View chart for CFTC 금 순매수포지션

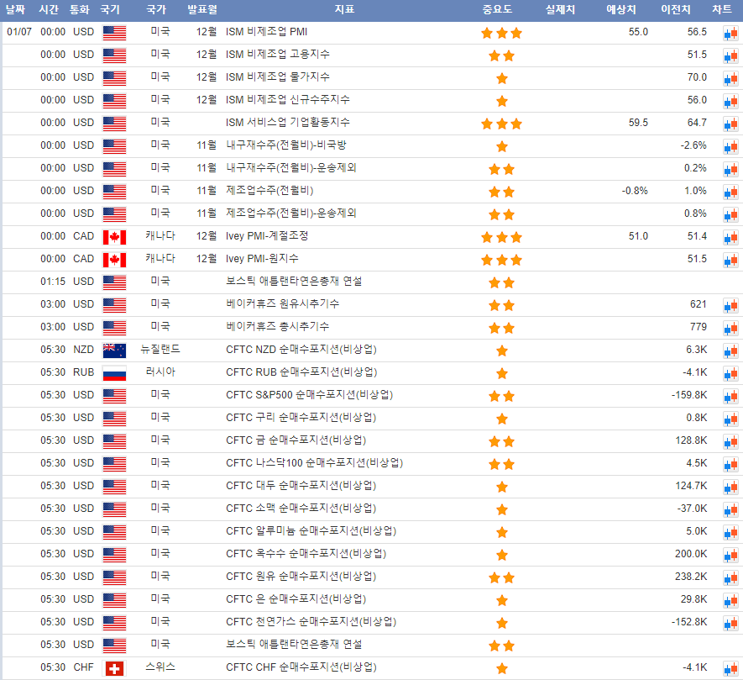730,441
